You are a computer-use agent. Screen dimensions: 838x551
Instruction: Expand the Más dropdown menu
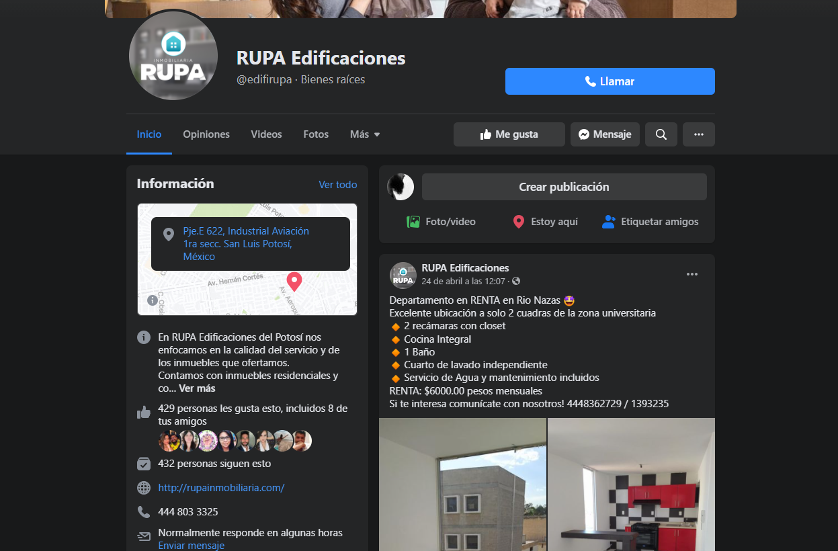pos(365,134)
